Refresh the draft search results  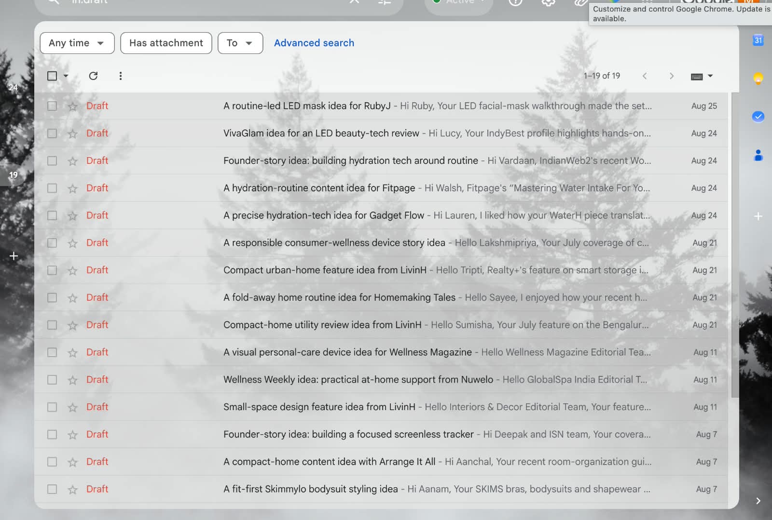point(93,76)
